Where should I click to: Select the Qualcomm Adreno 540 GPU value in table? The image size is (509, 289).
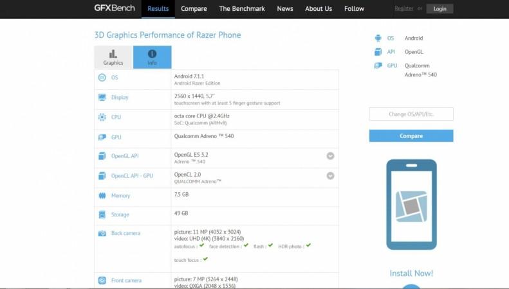coord(204,136)
